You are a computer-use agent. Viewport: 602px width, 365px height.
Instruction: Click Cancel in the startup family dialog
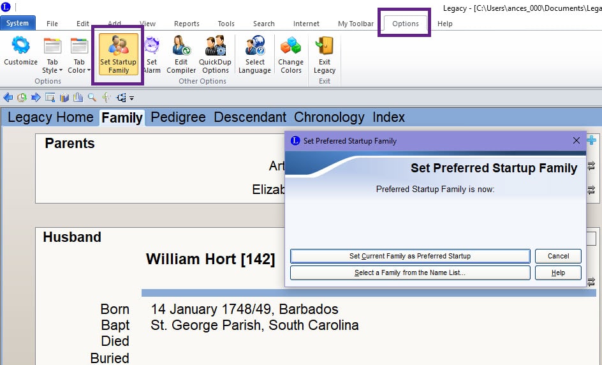point(558,257)
